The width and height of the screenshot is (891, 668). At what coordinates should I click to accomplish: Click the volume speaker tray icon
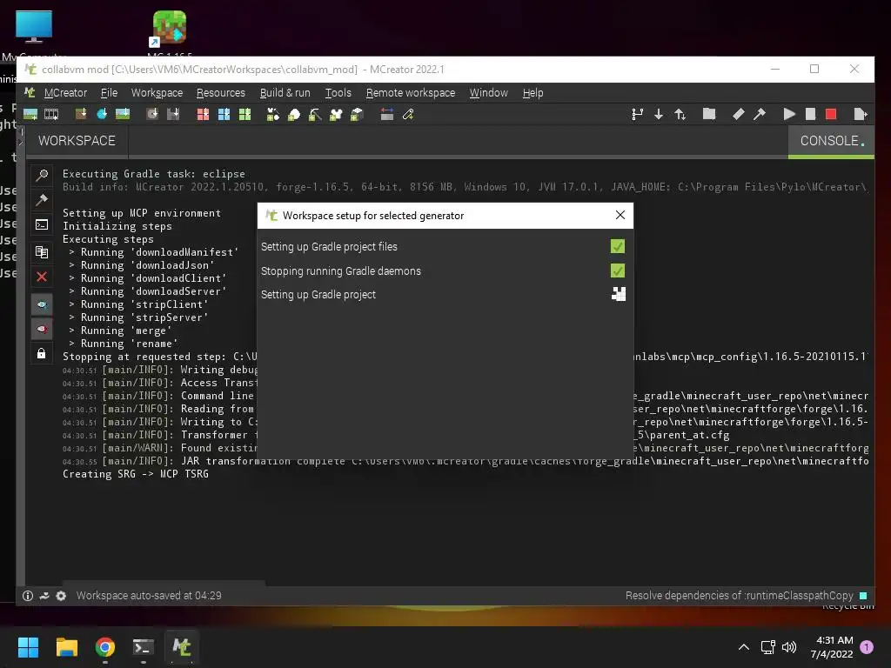(789, 647)
